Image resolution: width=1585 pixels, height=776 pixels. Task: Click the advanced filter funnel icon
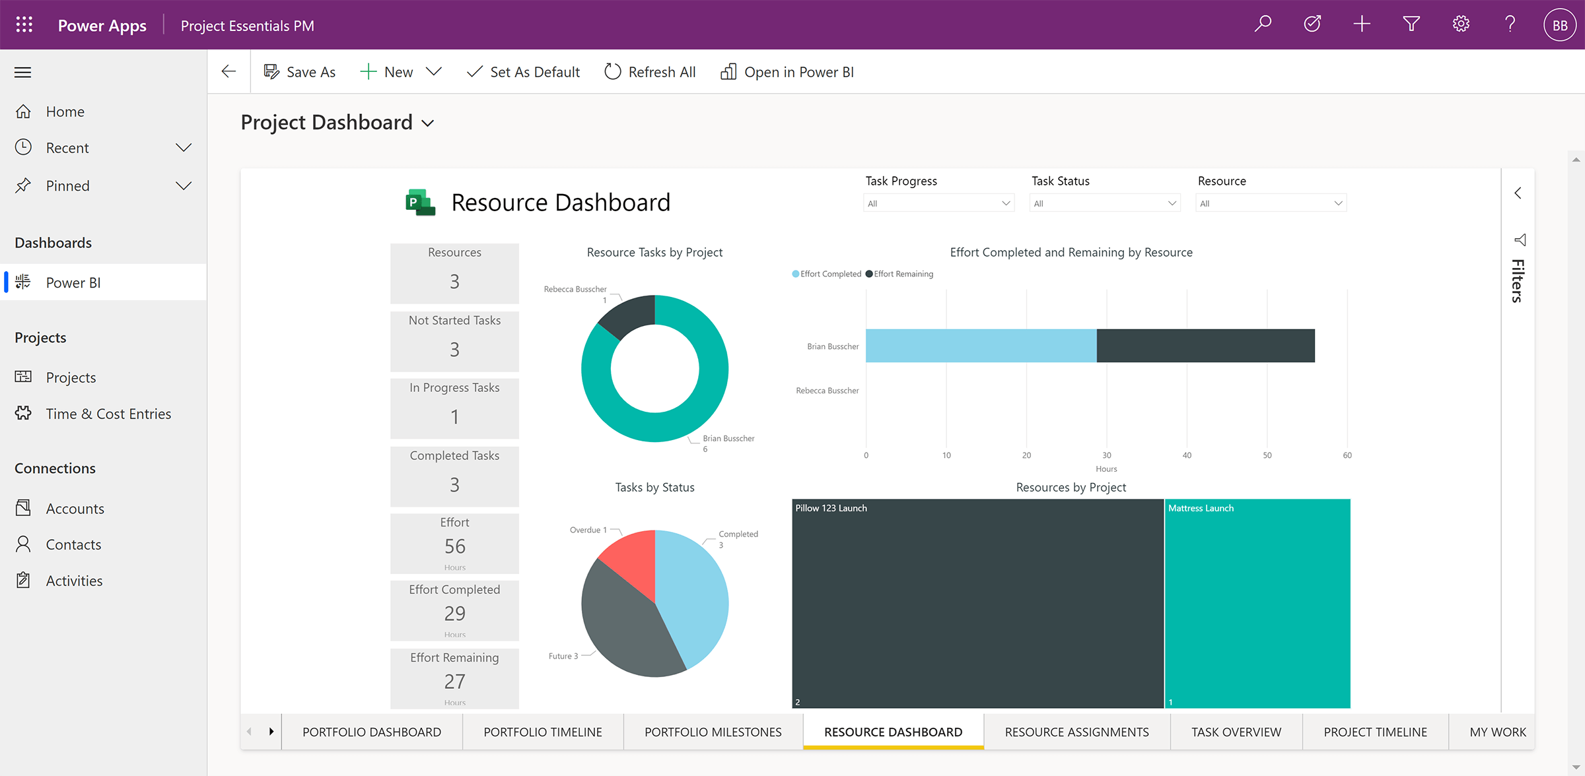click(x=1411, y=25)
